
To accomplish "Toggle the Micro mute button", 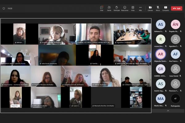I will (x=158, y=8).
